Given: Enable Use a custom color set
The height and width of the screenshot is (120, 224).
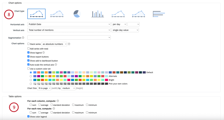Looking at the screenshot, I should coord(28,69).
